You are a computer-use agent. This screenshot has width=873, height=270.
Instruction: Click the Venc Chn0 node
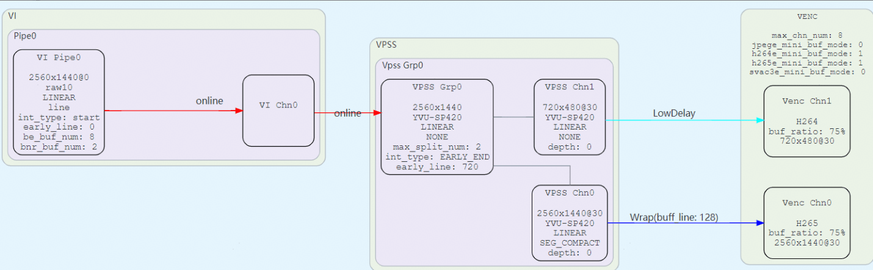(x=807, y=222)
